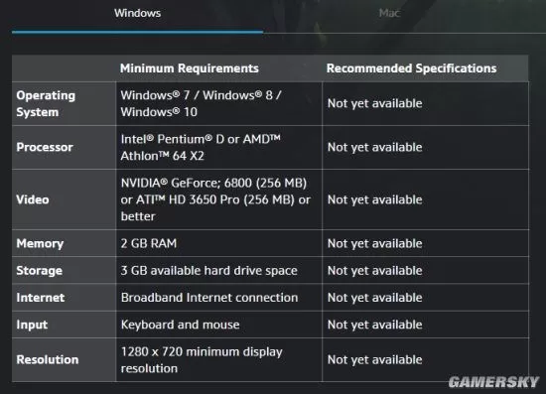Click the Minimum Requirements column header
The width and height of the screenshot is (546, 394).
pos(189,68)
